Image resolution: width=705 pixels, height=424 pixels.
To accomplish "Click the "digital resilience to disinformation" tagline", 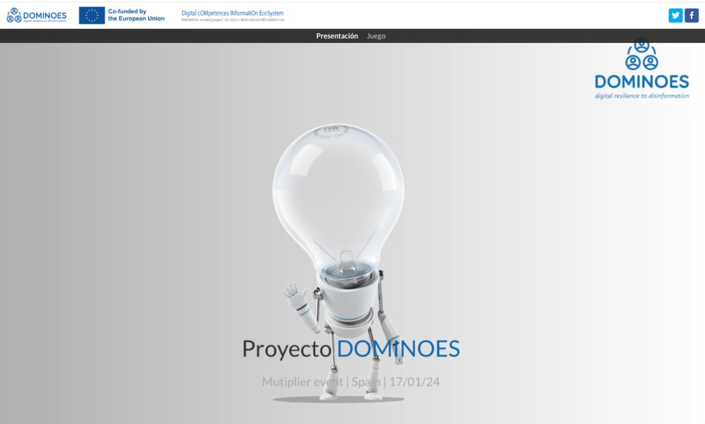I will (642, 96).
